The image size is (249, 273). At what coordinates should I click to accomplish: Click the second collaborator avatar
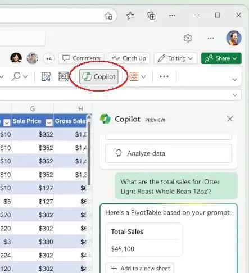coord(32,58)
